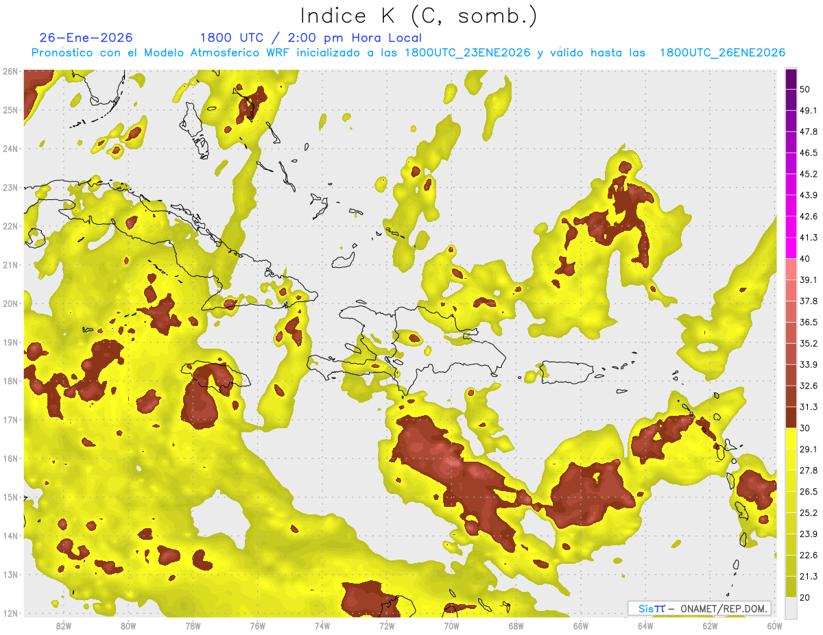This screenshot has height=635, width=823.
Task: Click the color bar label '36.5'
Action: point(808,322)
